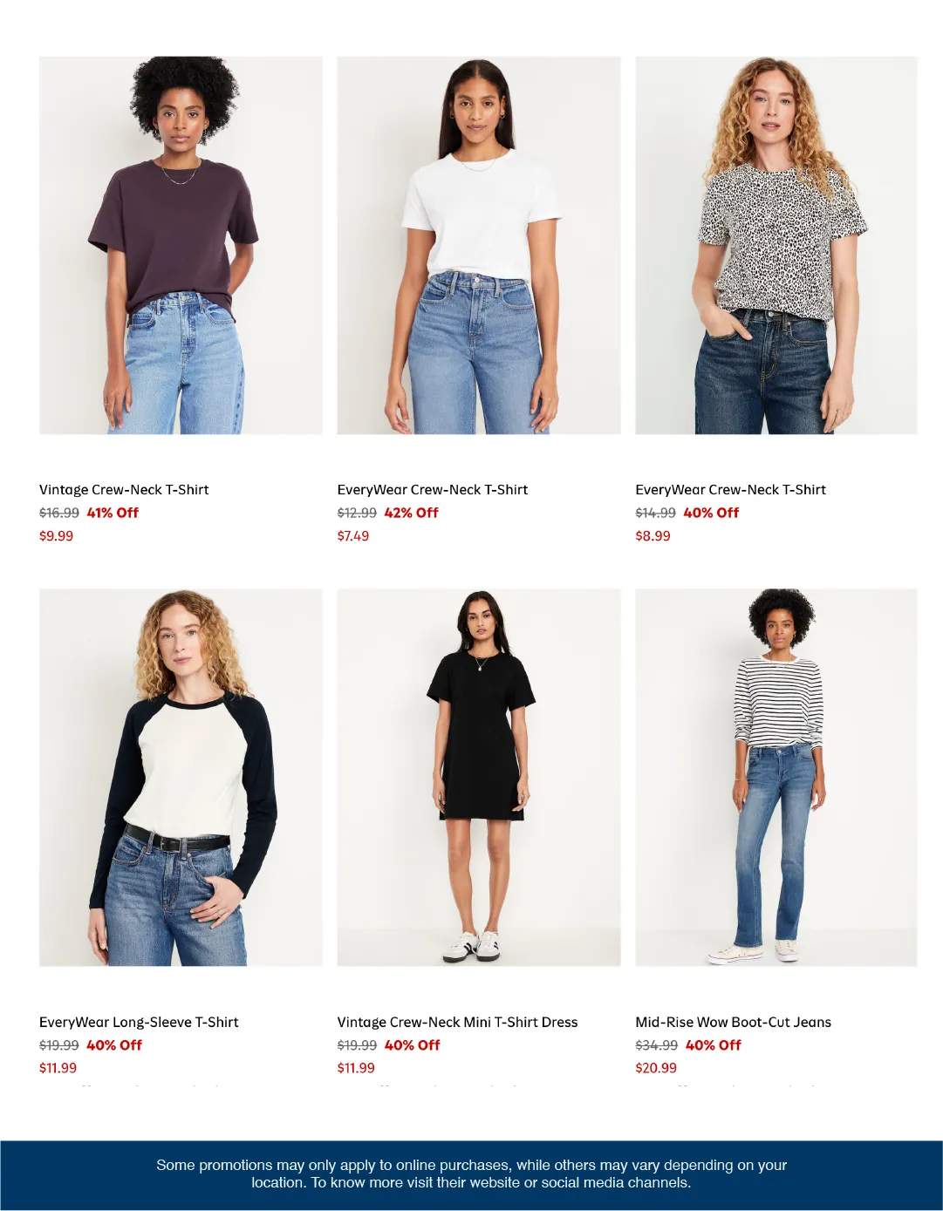Screen dimensions: 943x1211
Task: Click the EveryWear Crew-Neck T-Shirt title priced $7.49
Action: point(433,490)
